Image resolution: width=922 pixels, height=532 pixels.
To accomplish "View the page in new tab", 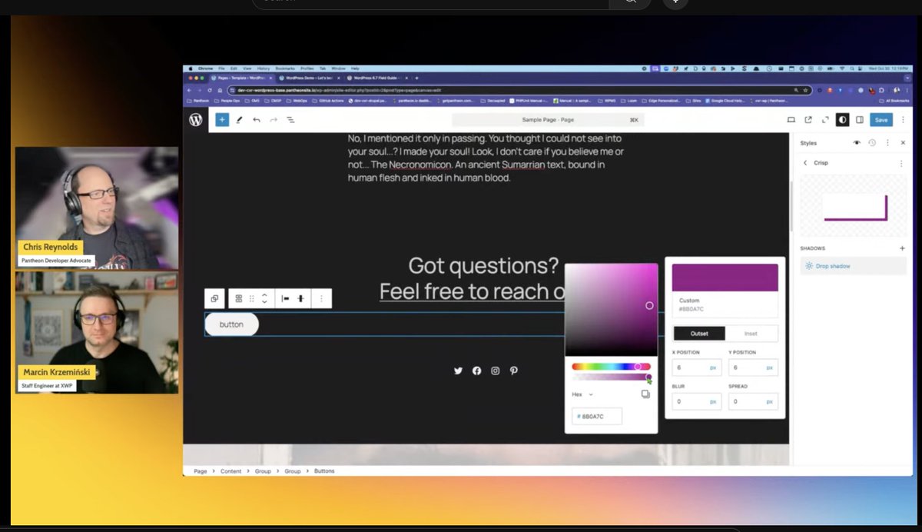I will (808, 120).
